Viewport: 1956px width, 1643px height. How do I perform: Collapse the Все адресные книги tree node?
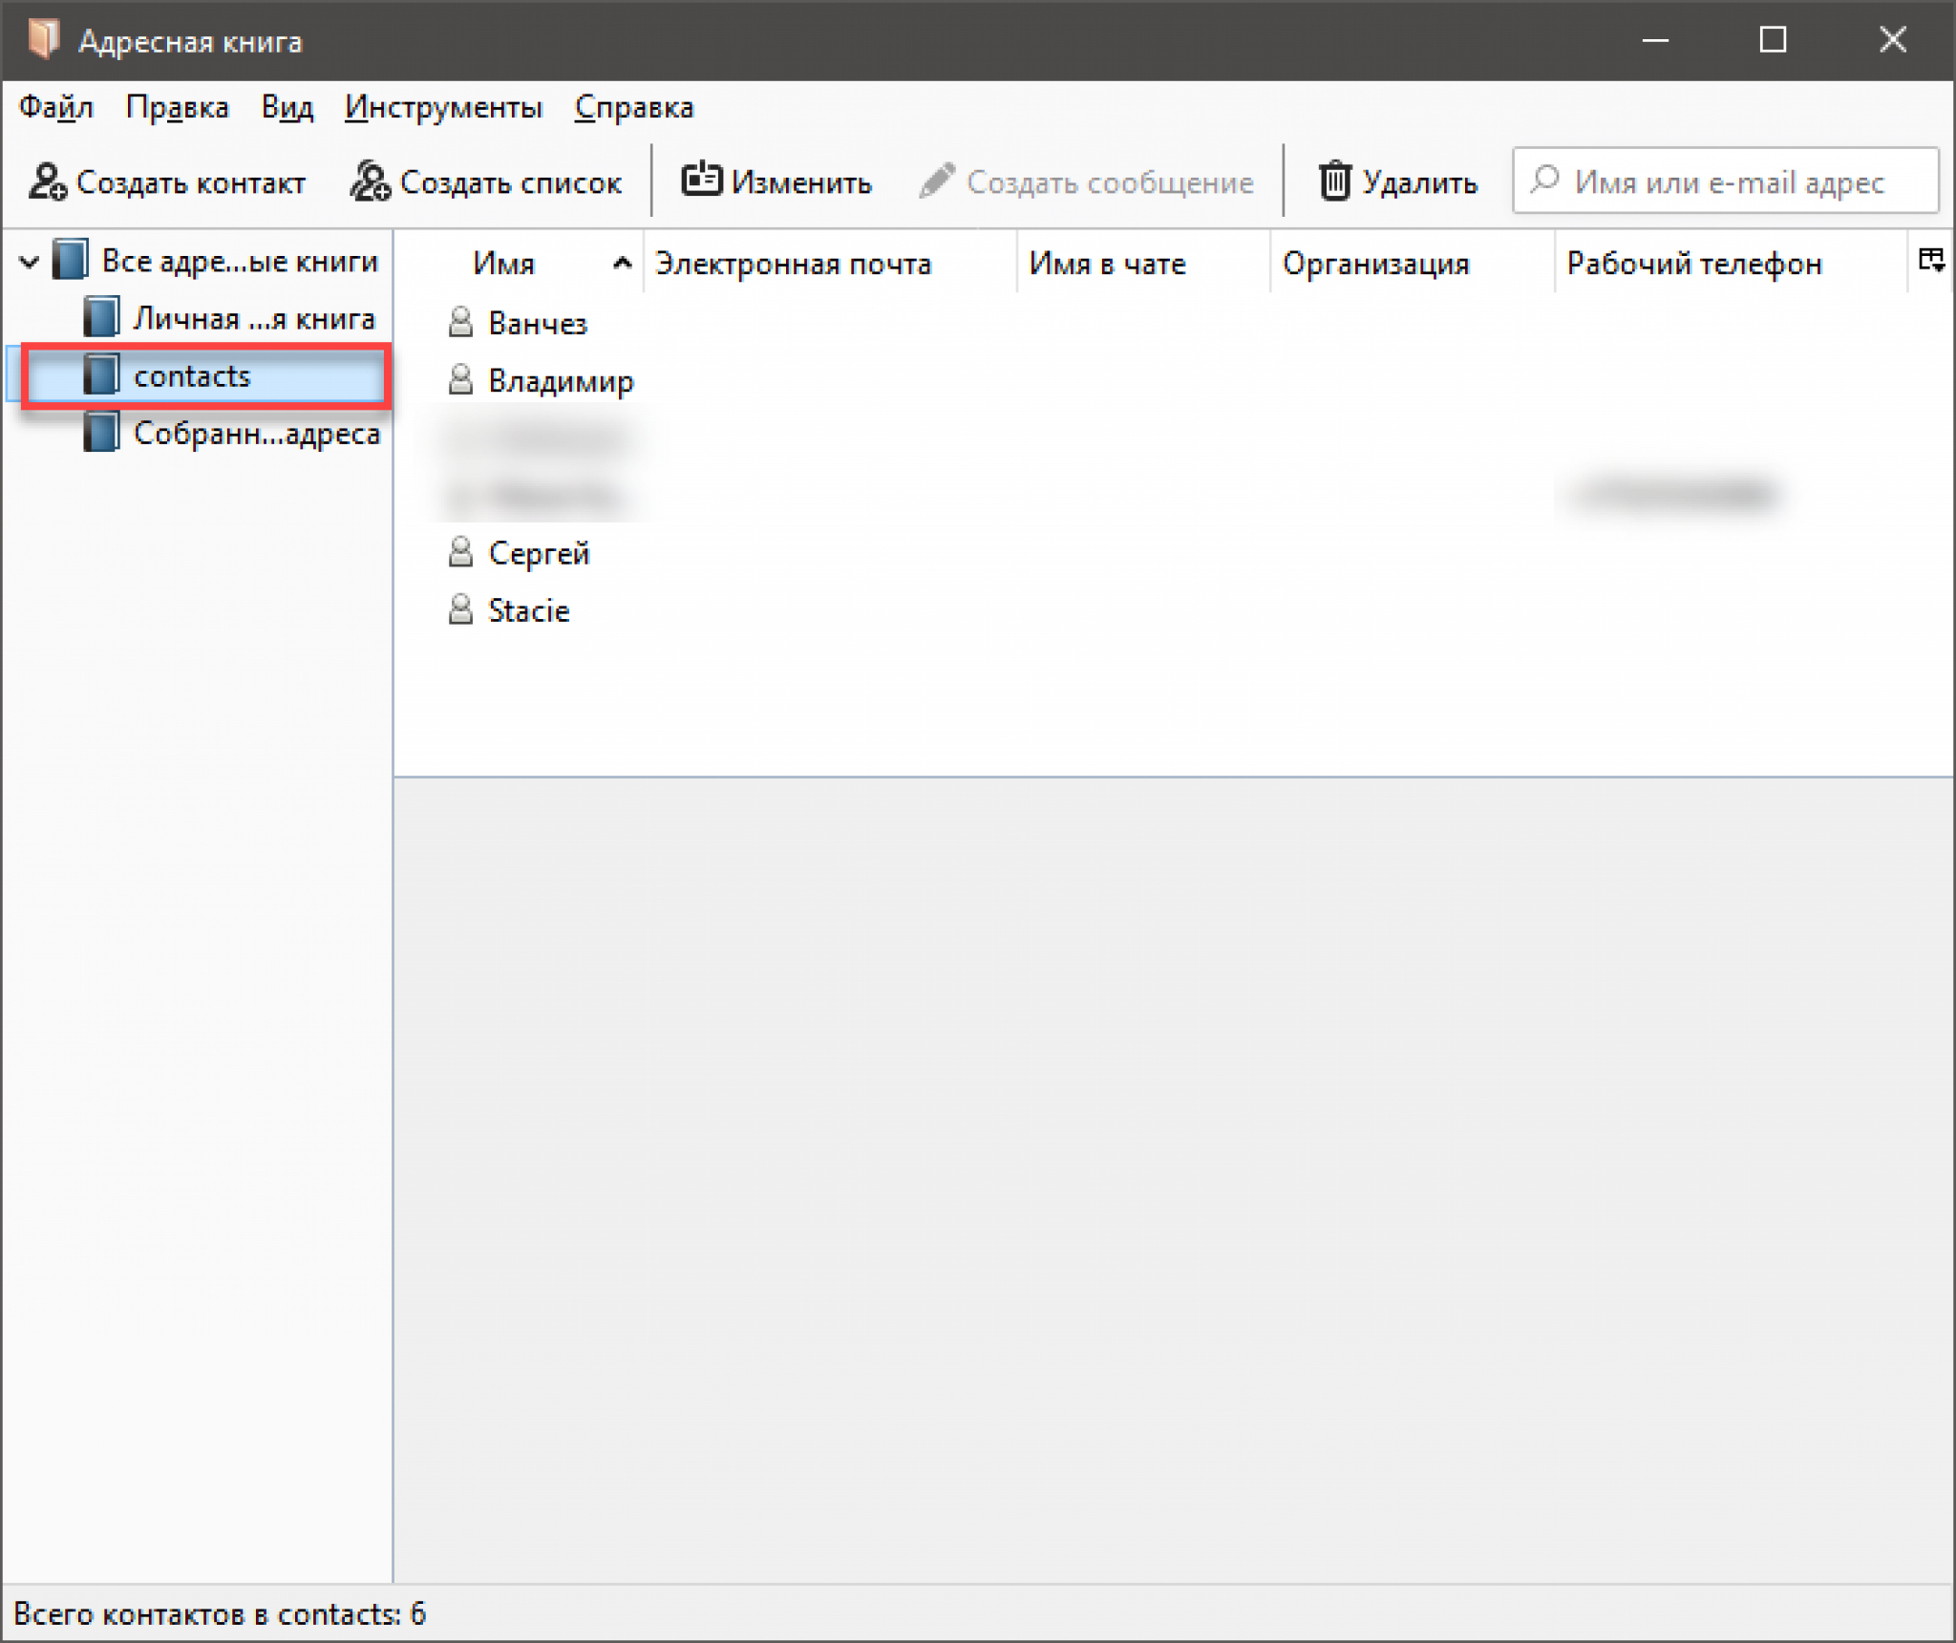click(30, 261)
